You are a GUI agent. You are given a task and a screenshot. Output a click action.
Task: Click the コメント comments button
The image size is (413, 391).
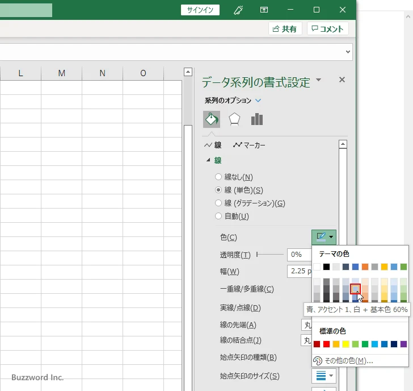[328, 28]
